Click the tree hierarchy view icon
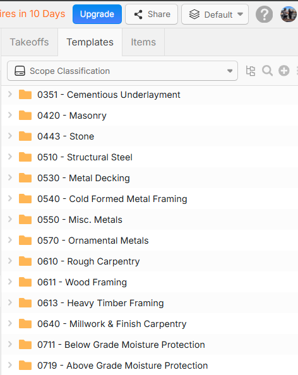Viewport: 298px width, 375px height. pyautogui.click(x=251, y=71)
